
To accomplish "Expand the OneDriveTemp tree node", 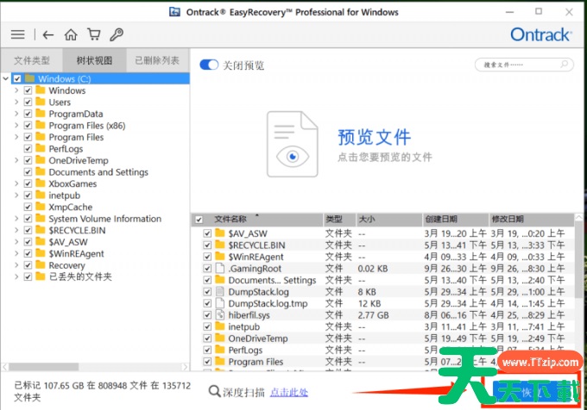I will (16, 160).
